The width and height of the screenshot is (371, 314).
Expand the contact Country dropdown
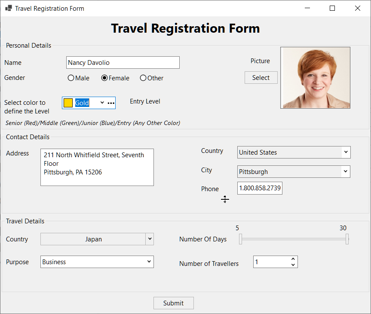[345, 152]
